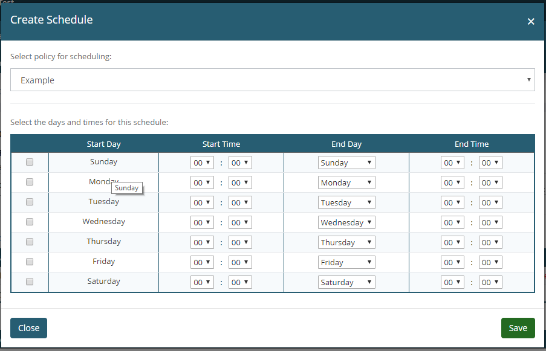546x351 pixels.
Task: Click the Save button
Action: [518, 328]
